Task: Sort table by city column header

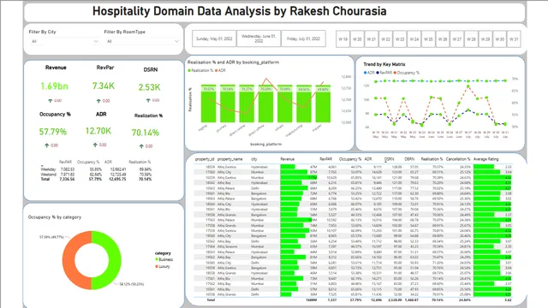Action: tap(254, 159)
